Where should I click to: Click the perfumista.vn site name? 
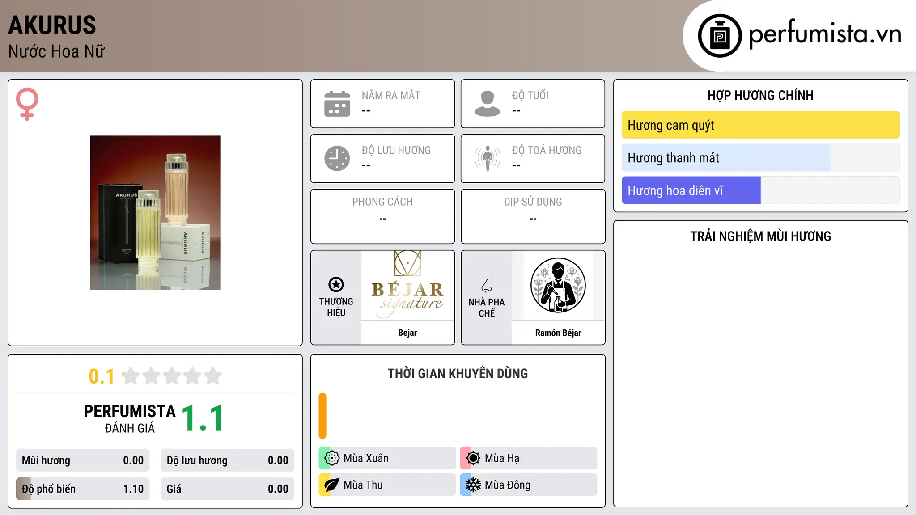[825, 34]
